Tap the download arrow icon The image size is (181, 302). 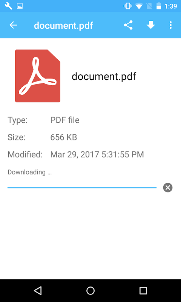tap(151, 25)
